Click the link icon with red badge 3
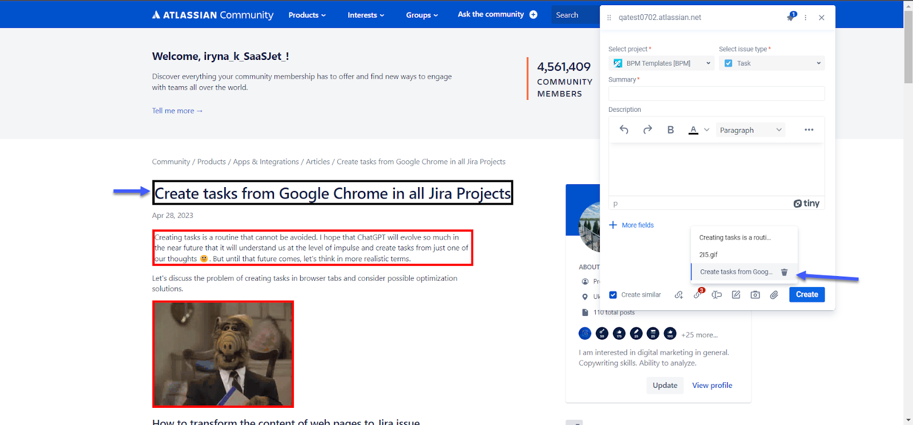 (x=697, y=295)
